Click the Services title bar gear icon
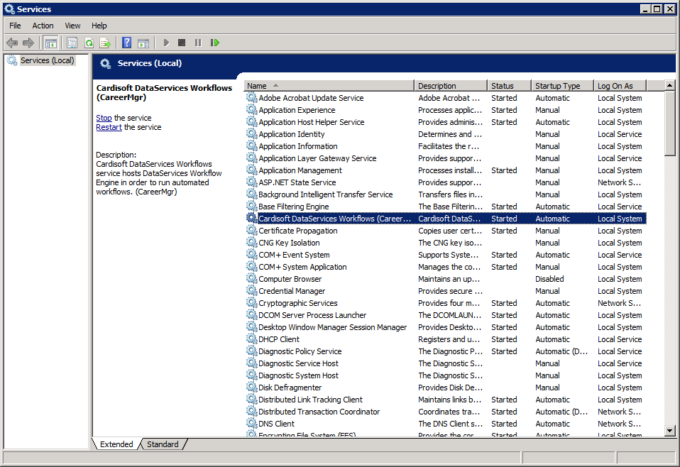 [9, 9]
